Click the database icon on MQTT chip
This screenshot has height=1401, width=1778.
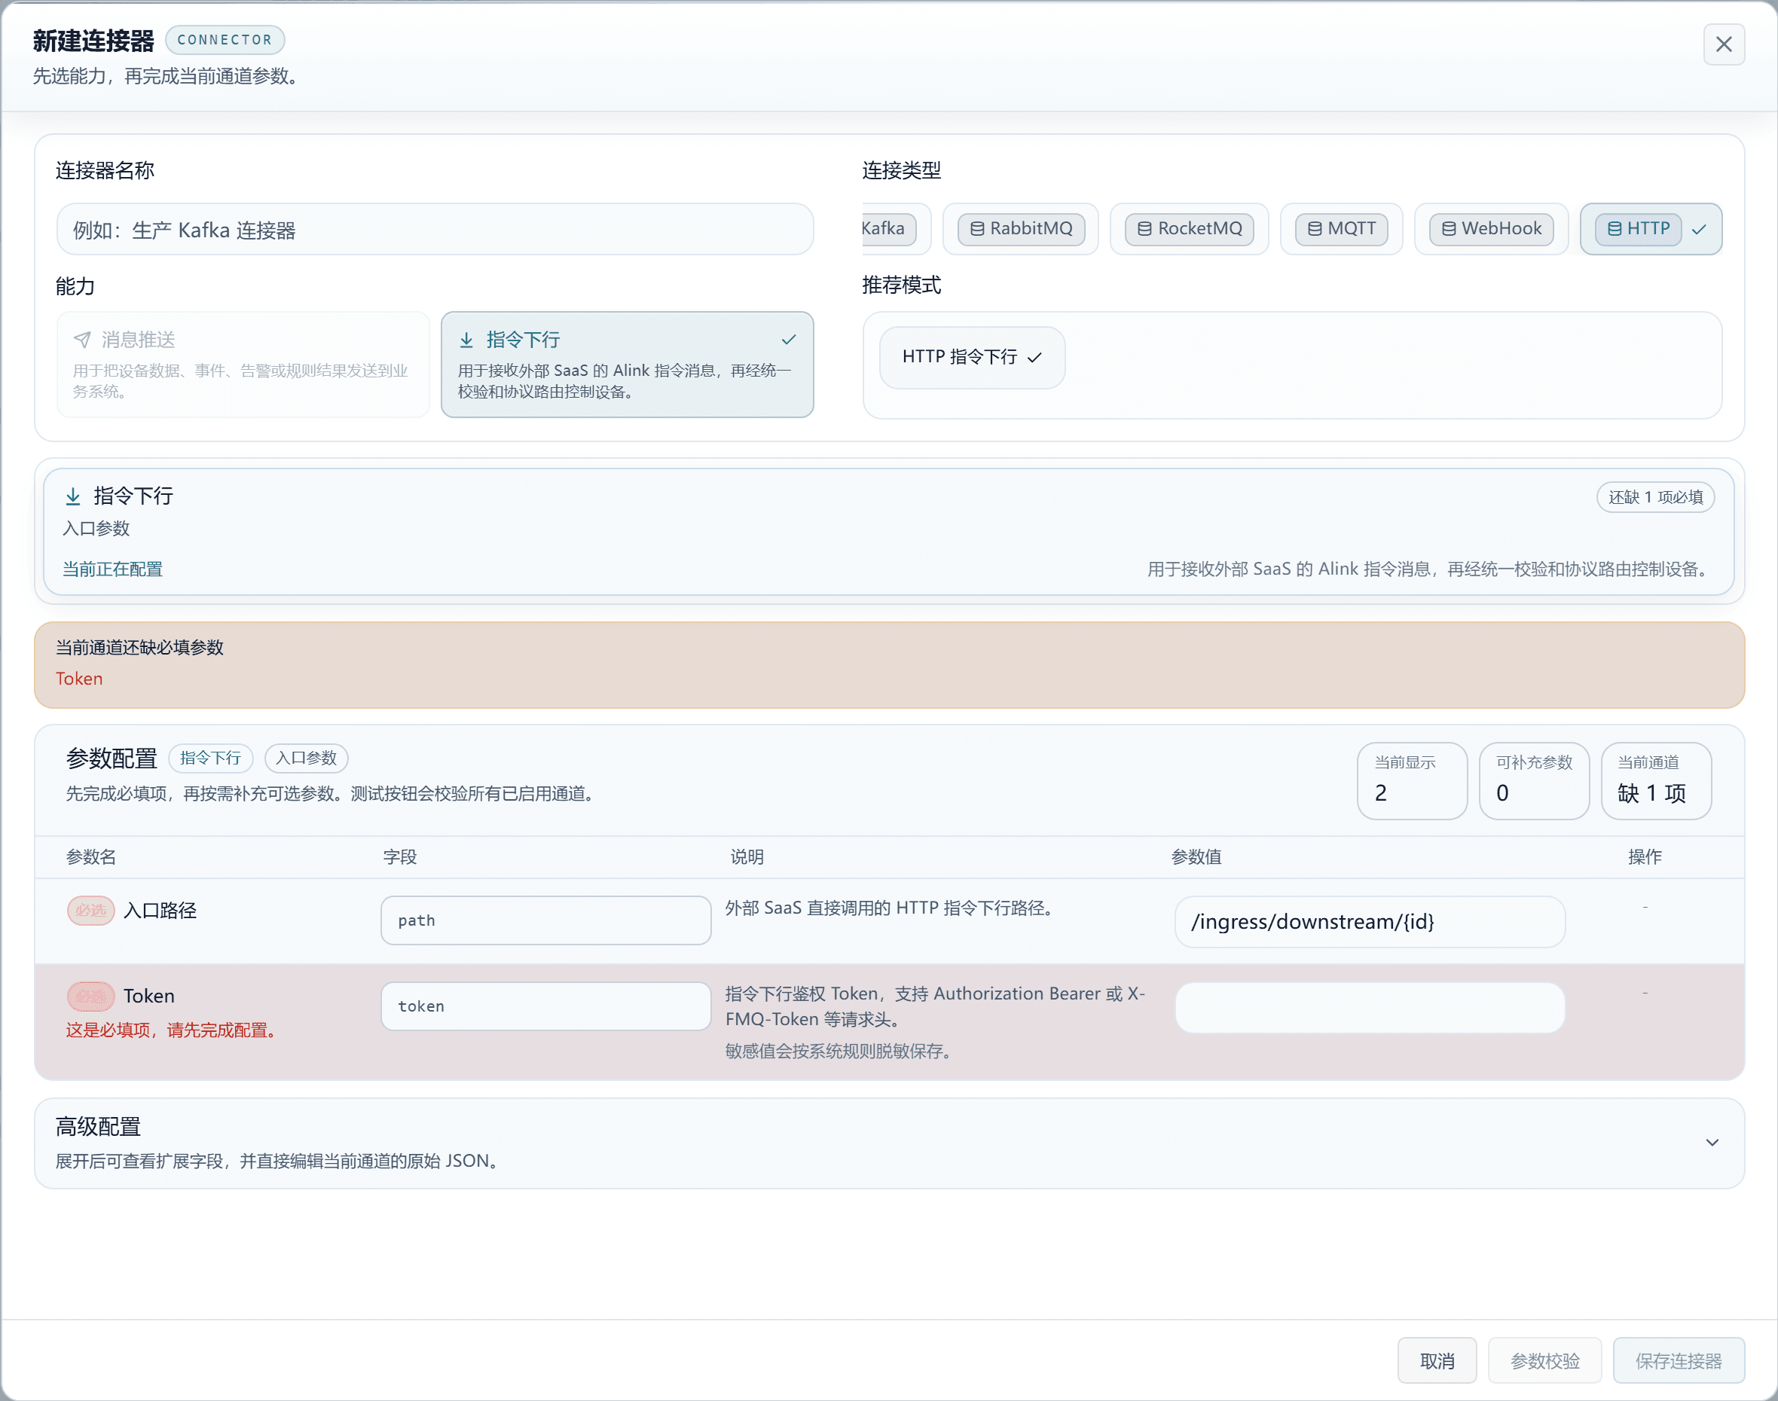coord(1315,229)
